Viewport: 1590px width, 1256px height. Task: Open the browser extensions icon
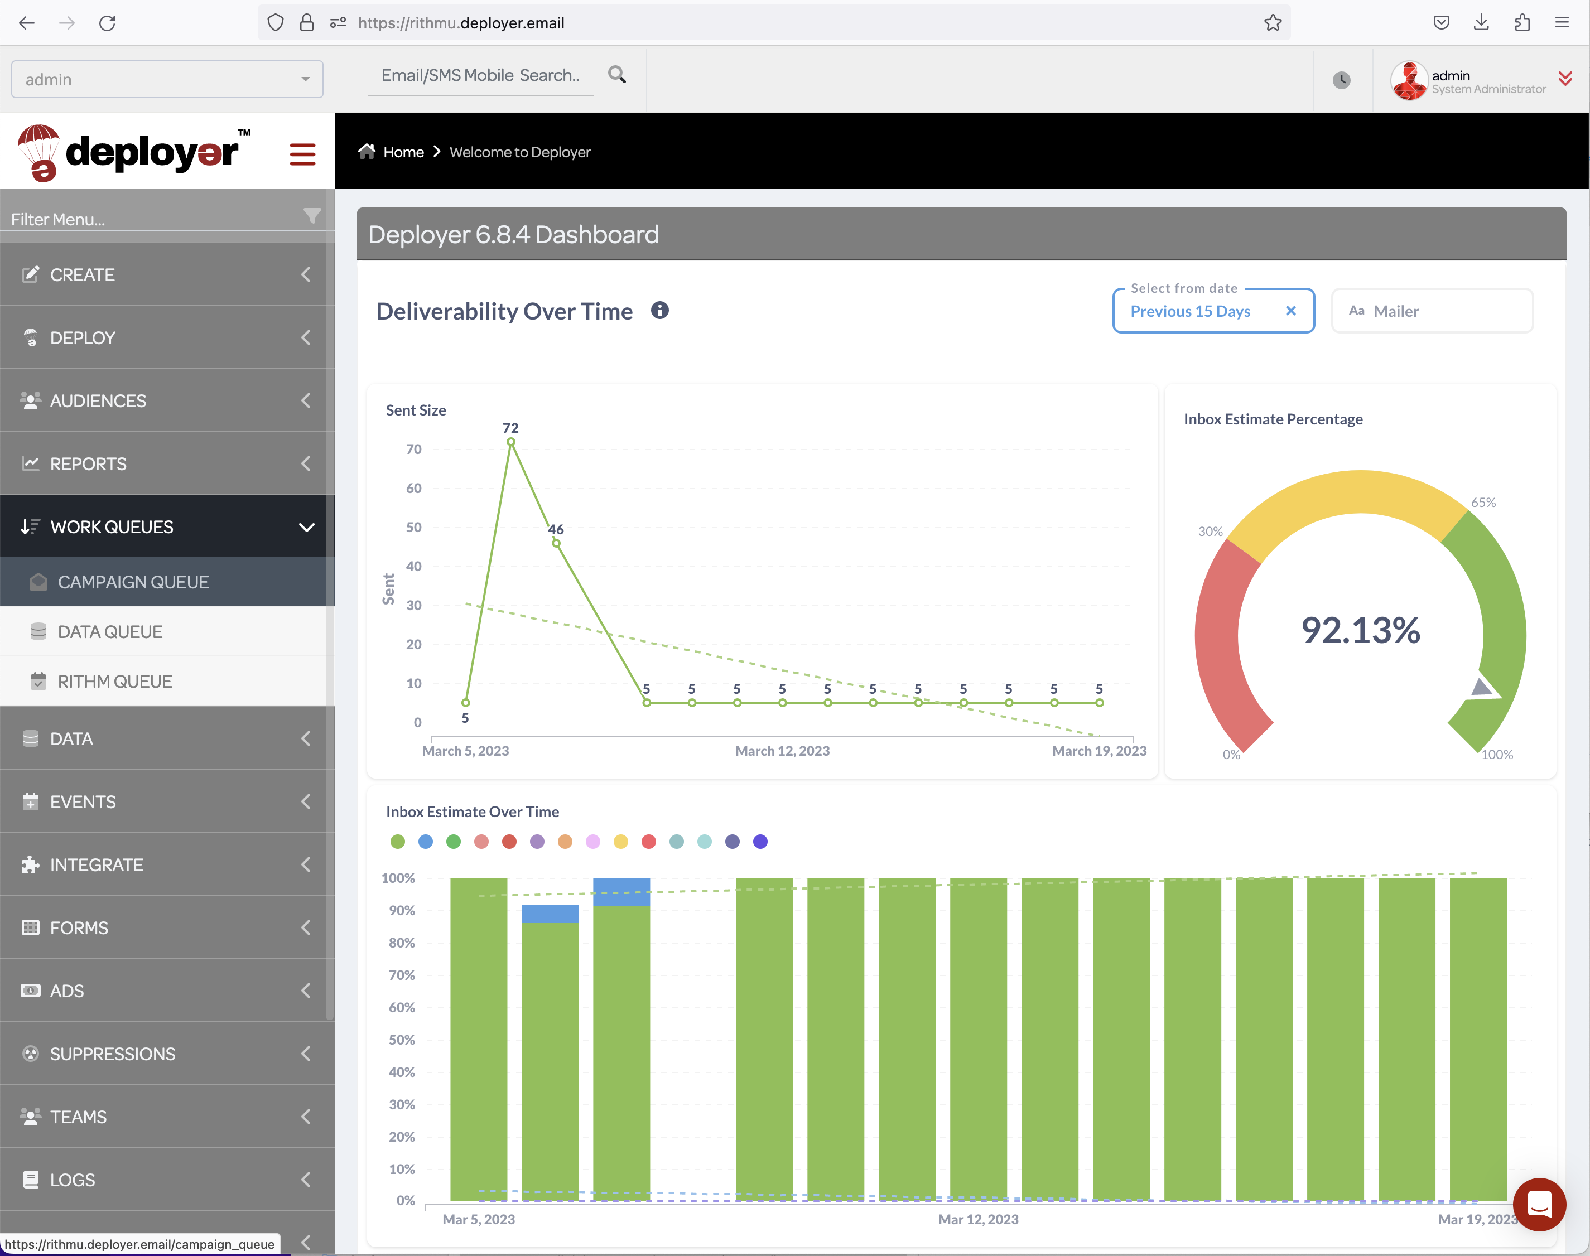(x=1521, y=23)
